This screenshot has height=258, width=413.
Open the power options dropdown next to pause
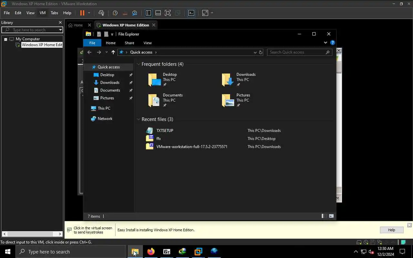point(89,13)
